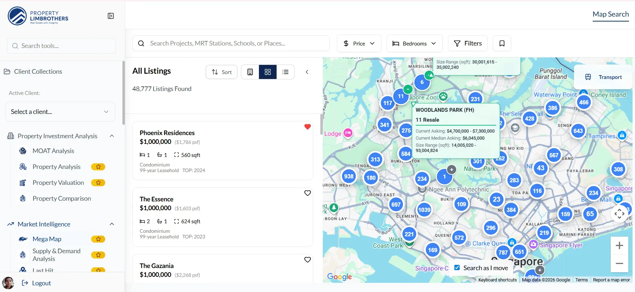Zoom out on the map
The image size is (635, 292).
click(x=619, y=263)
